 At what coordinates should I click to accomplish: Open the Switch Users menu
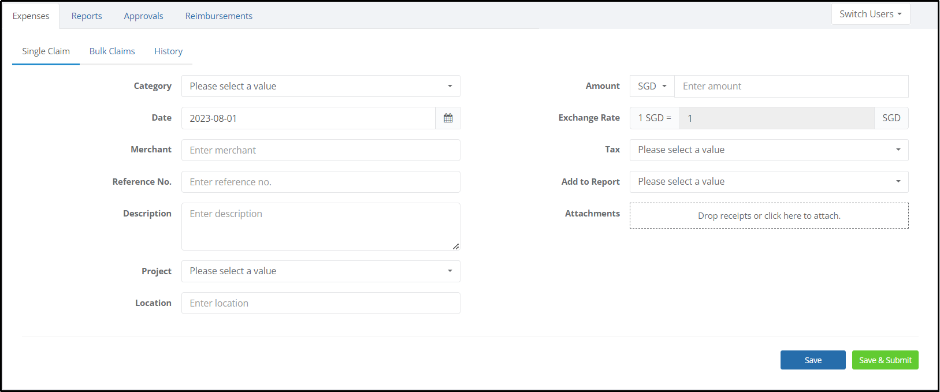[871, 14]
